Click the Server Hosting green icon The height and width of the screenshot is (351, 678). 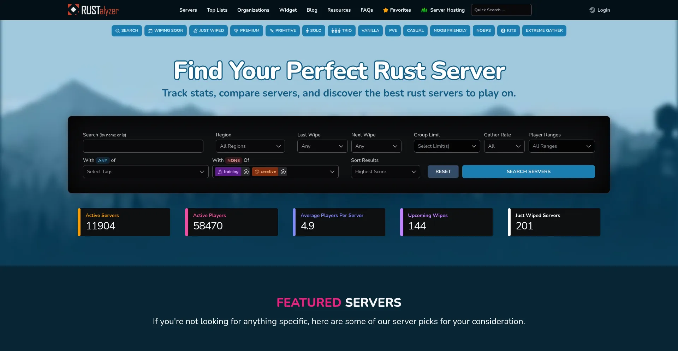point(424,10)
